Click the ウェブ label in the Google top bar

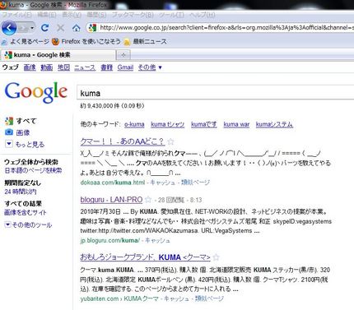pyautogui.click(x=11, y=67)
